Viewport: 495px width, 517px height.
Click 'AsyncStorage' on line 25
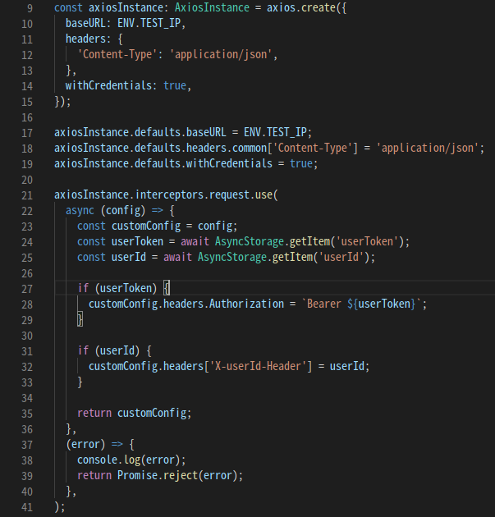[231, 257]
